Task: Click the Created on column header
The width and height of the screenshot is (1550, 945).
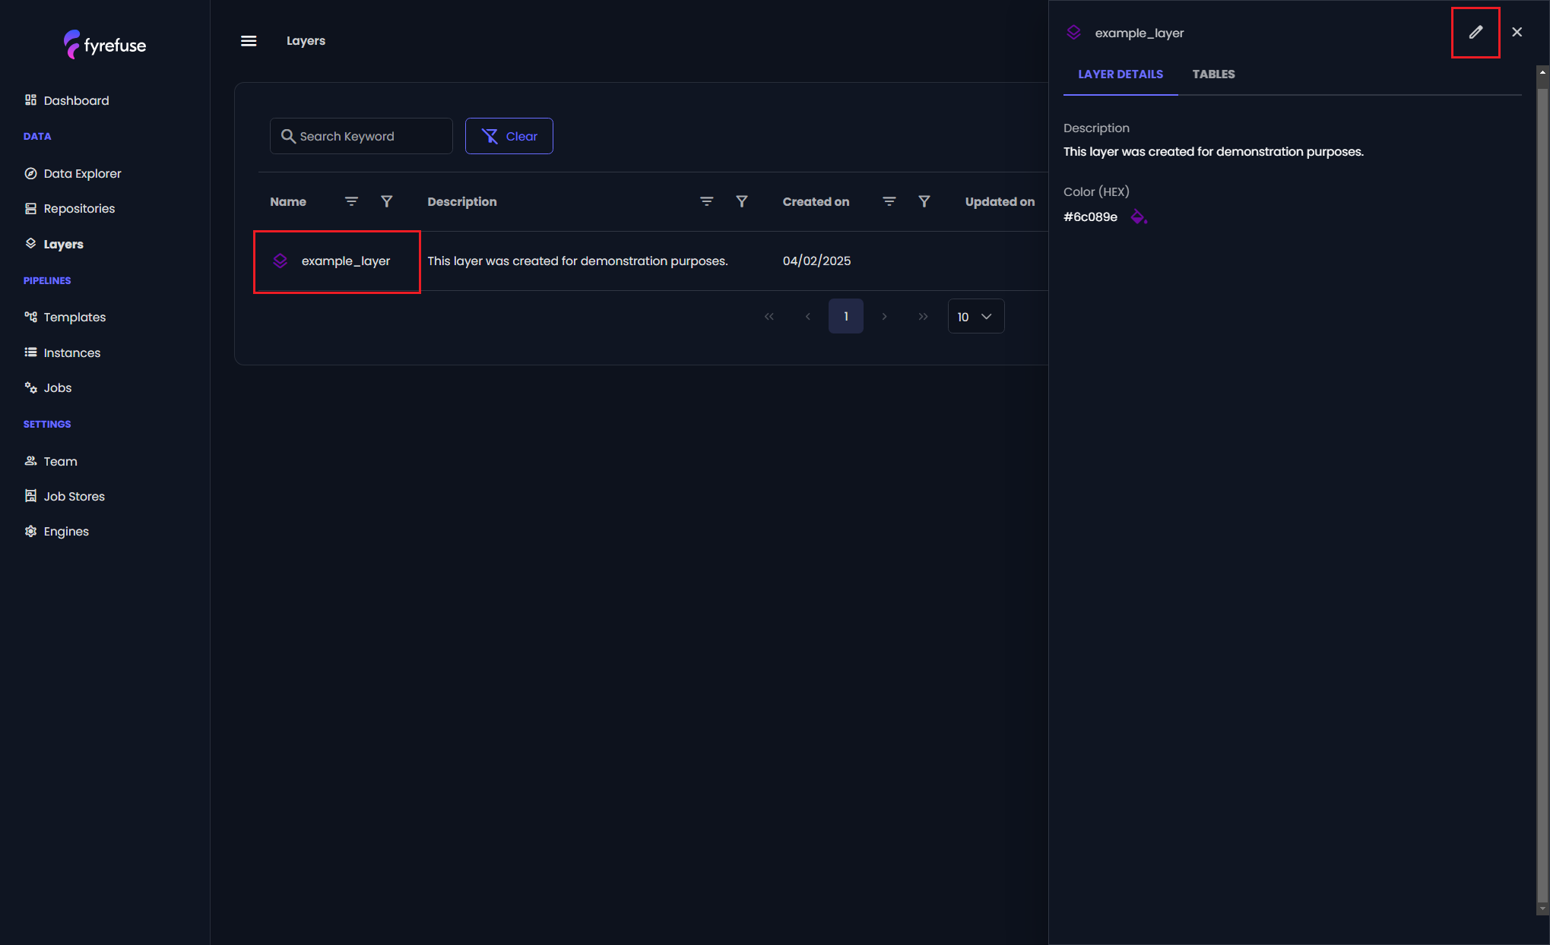Action: point(816,201)
